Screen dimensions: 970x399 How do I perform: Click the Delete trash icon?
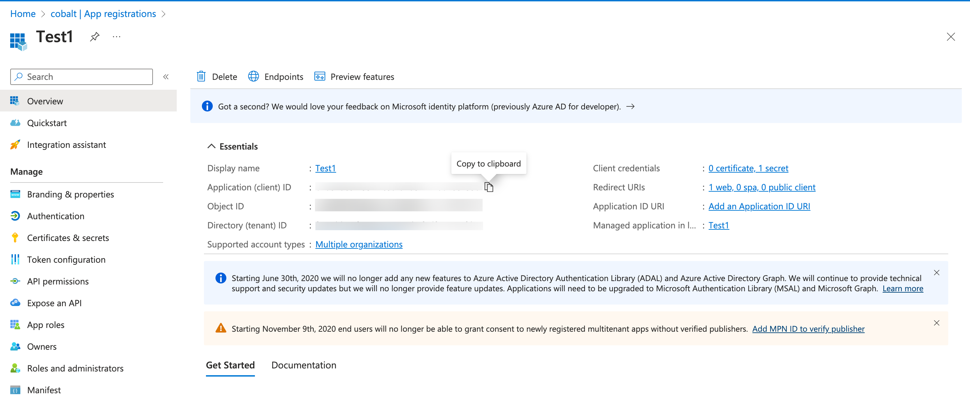201,76
